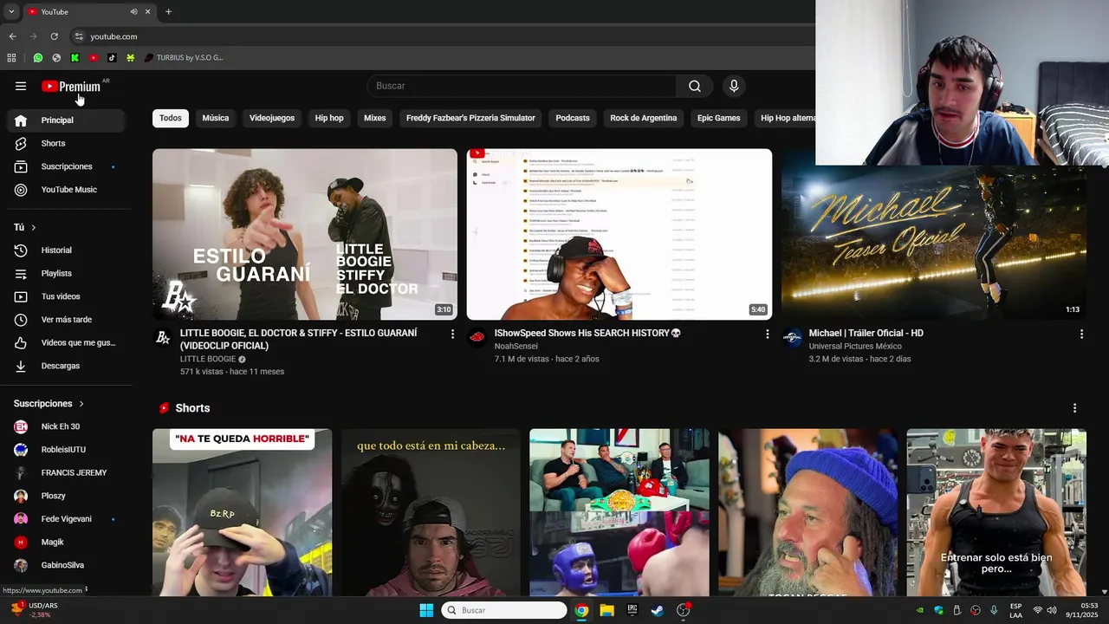Open Ploszy subscription
The height and width of the screenshot is (624, 1109).
pyautogui.click(x=66, y=496)
